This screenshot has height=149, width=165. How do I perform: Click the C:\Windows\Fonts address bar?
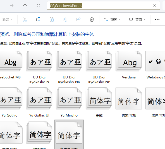coord(104,6)
